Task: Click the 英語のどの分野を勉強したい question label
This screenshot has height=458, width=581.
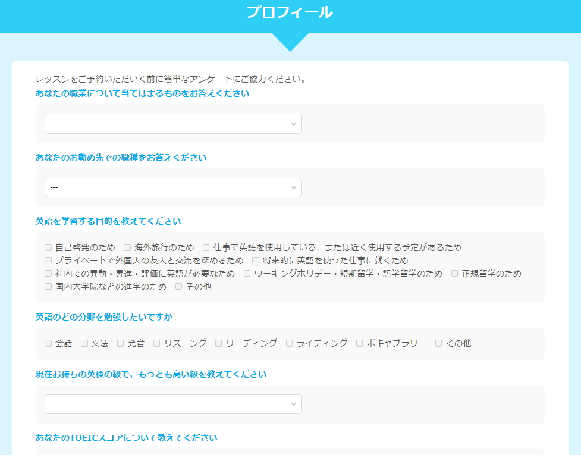Action: [104, 317]
